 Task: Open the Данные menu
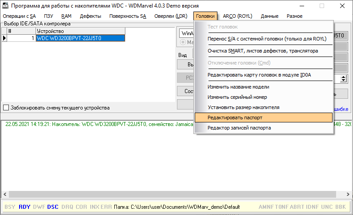pos(269,16)
